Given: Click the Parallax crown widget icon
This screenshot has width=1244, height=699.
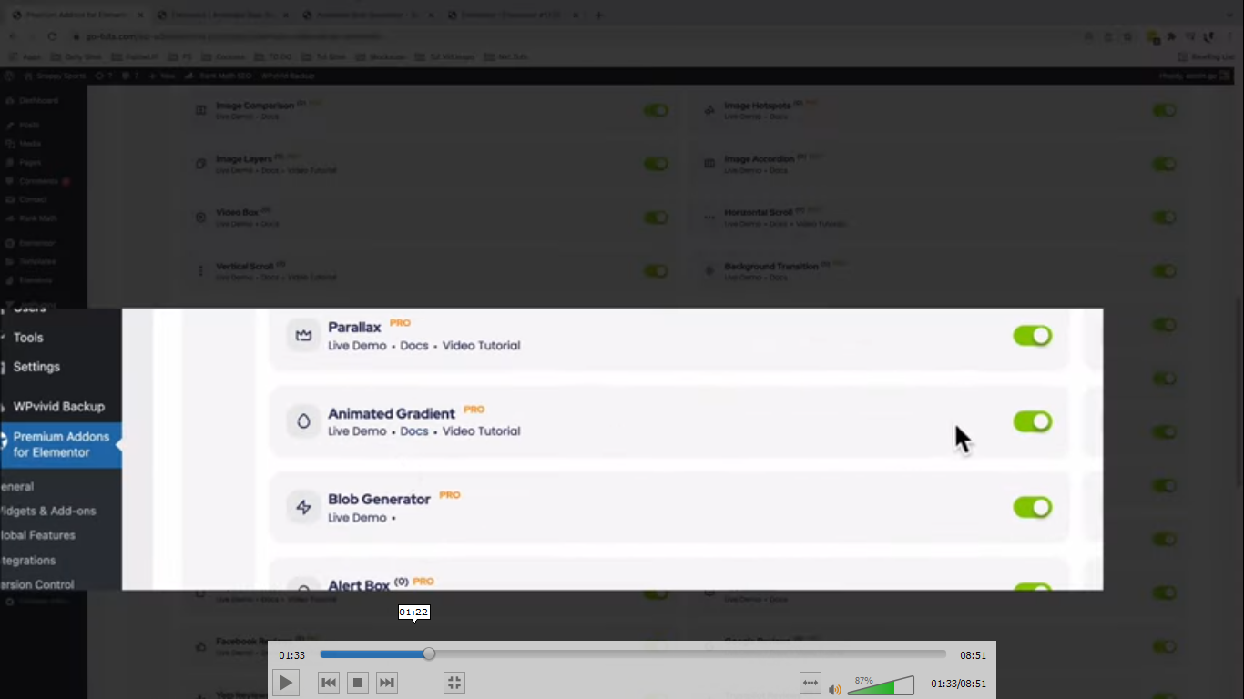Looking at the screenshot, I should (x=303, y=336).
